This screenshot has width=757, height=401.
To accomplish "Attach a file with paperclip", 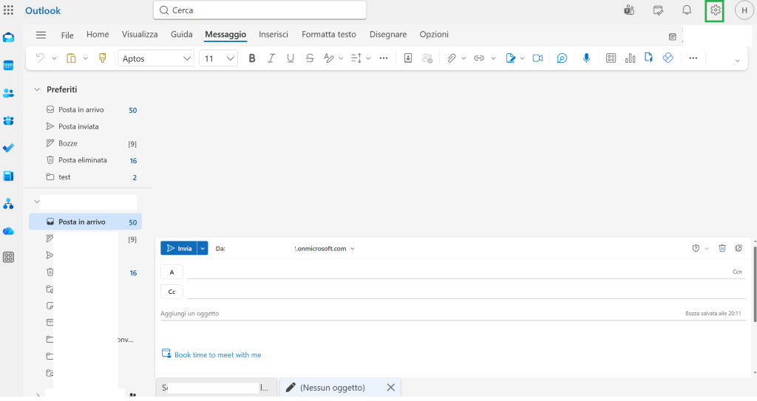I will pos(452,58).
